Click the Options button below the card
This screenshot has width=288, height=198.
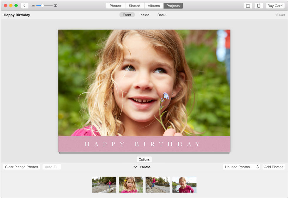(144, 159)
